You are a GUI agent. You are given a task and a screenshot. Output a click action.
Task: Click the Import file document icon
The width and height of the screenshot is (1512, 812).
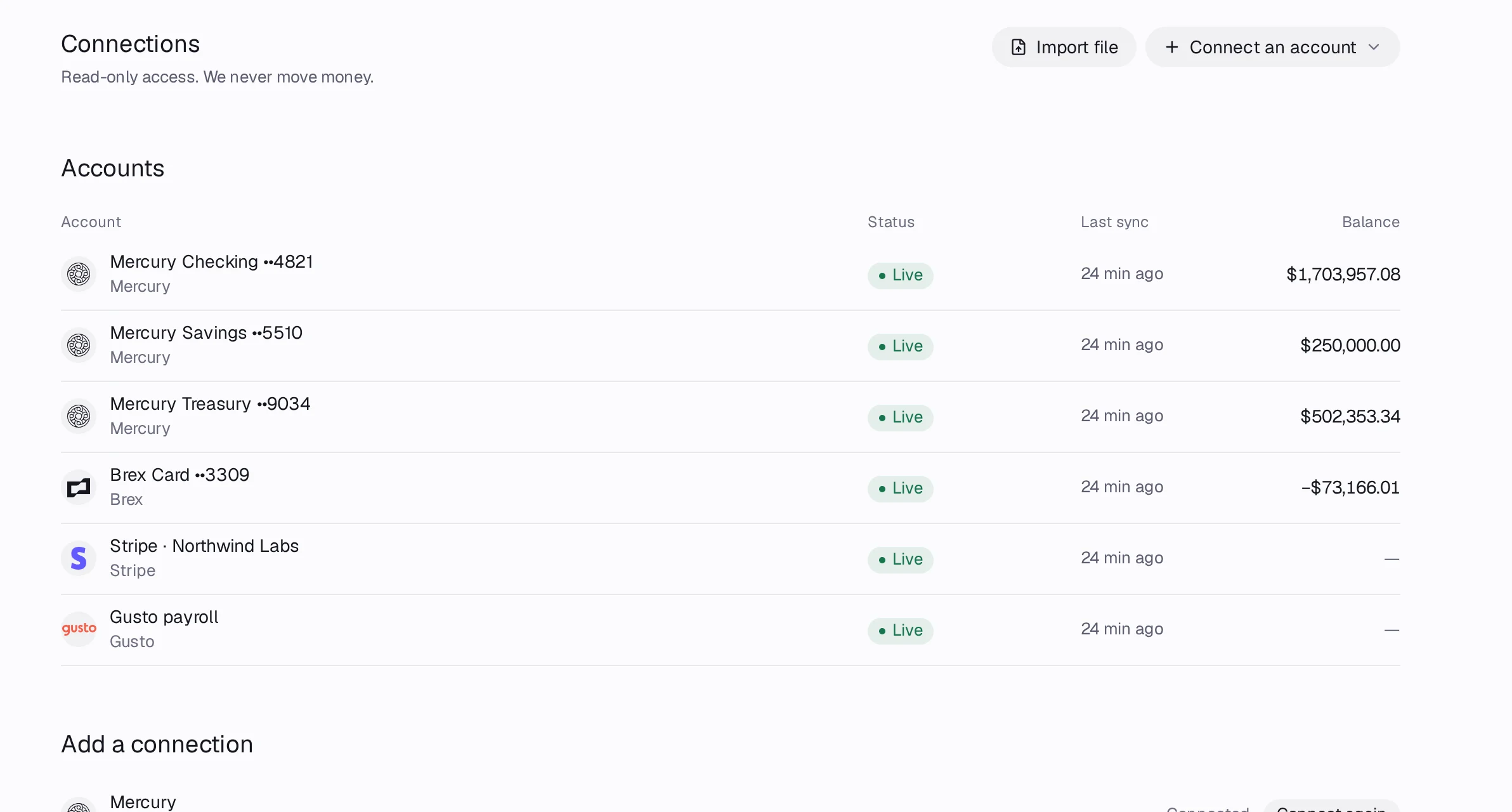pos(1018,47)
